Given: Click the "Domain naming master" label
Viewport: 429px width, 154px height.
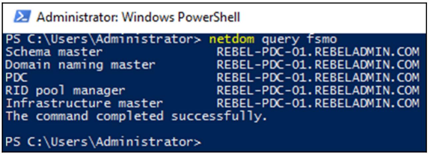Looking at the screenshot, I should (x=80, y=65).
